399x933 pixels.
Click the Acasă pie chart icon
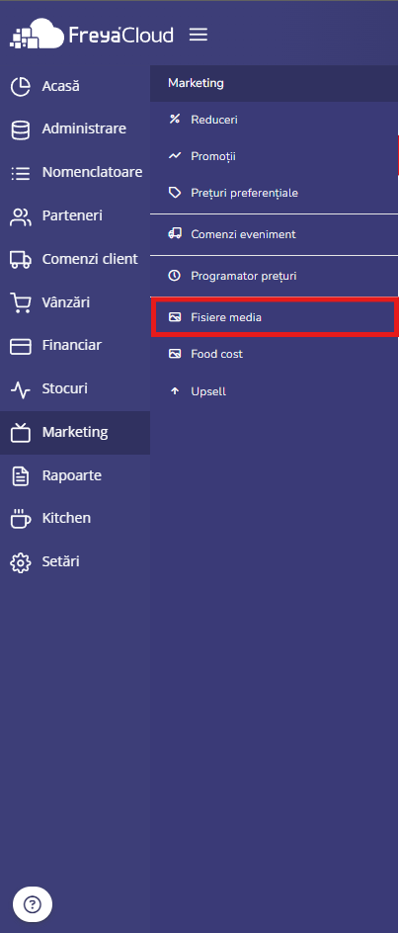tap(21, 86)
